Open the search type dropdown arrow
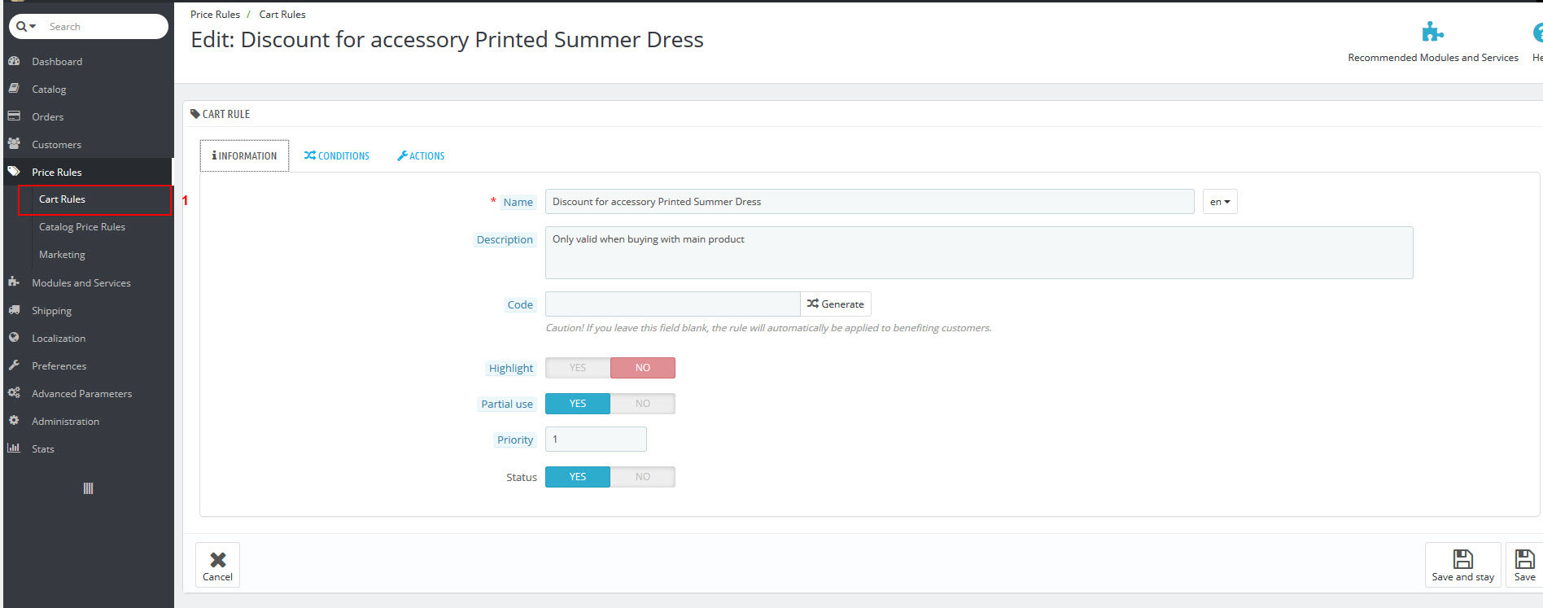 27,27
